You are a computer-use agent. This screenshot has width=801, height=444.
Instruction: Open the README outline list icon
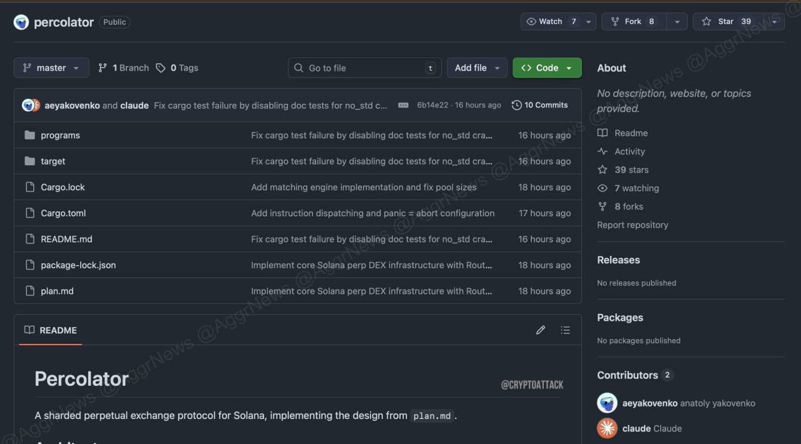(565, 330)
